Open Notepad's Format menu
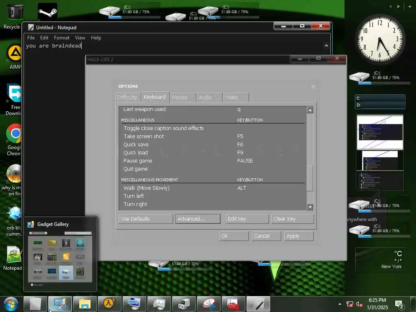Viewport: 416px width, 312px height. click(x=62, y=38)
